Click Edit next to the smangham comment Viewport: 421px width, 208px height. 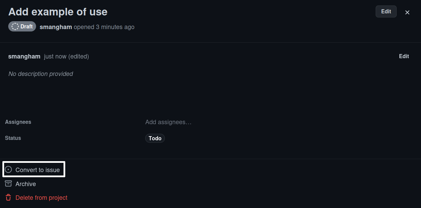pyautogui.click(x=404, y=56)
